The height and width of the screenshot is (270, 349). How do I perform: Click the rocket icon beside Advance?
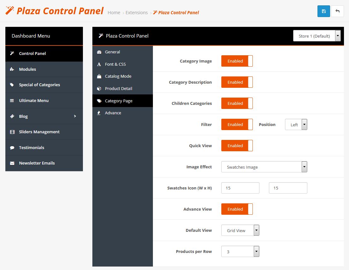pyautogui.click(x=99, y=113)
